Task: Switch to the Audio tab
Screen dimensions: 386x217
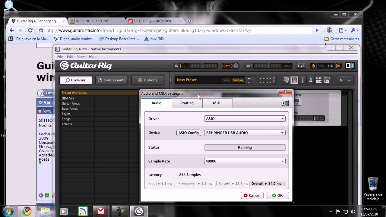Action: 156,103
